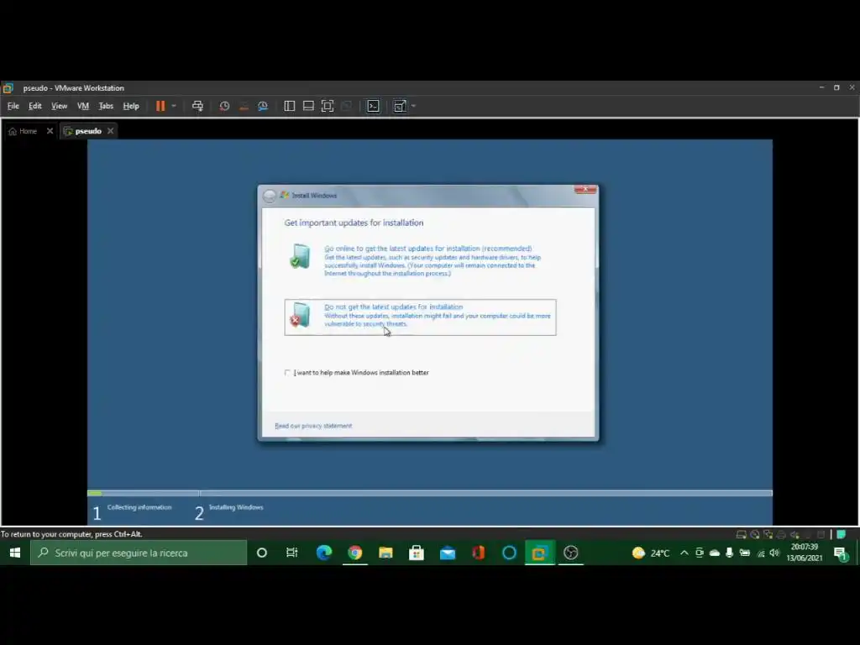Open the Edit menu

[x=35, y=106]
